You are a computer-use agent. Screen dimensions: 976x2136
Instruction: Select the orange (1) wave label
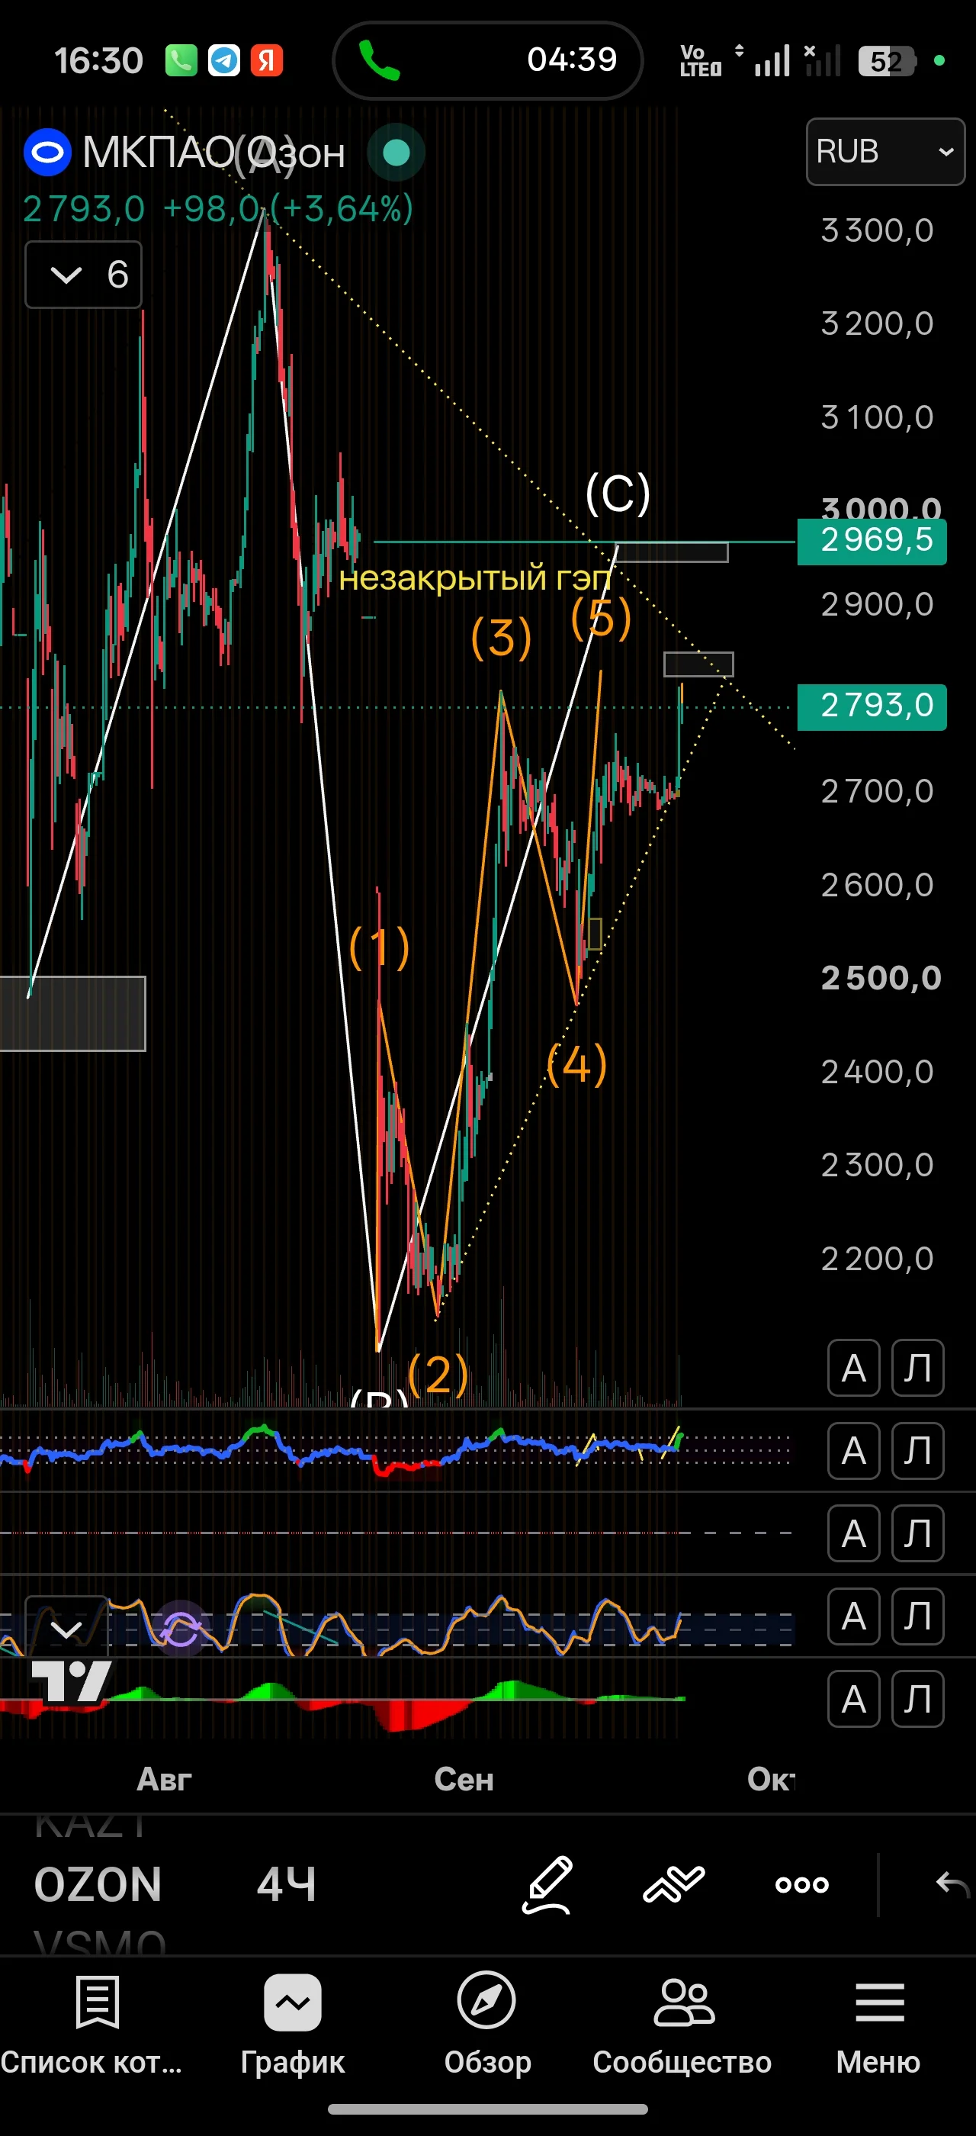click(x=380, y=947)
